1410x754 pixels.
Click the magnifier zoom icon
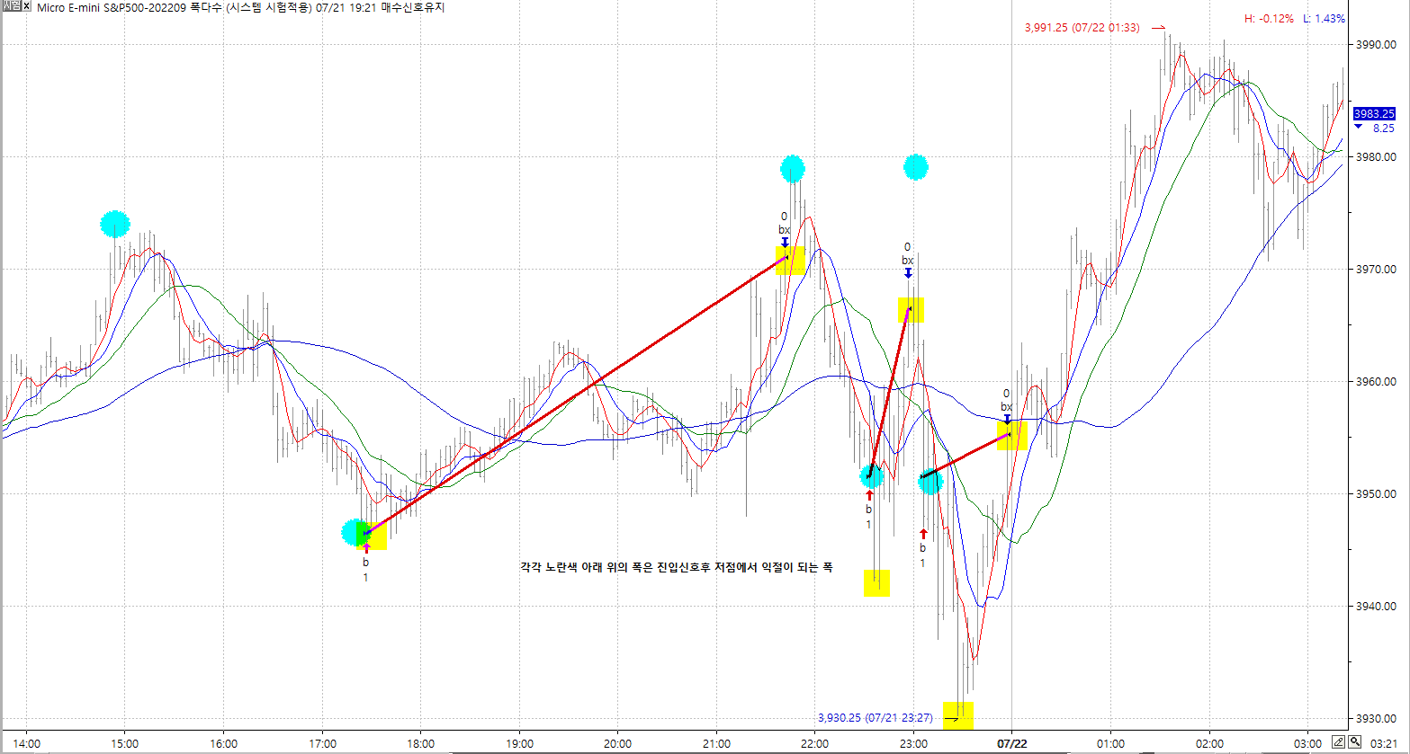point(1354,741)
